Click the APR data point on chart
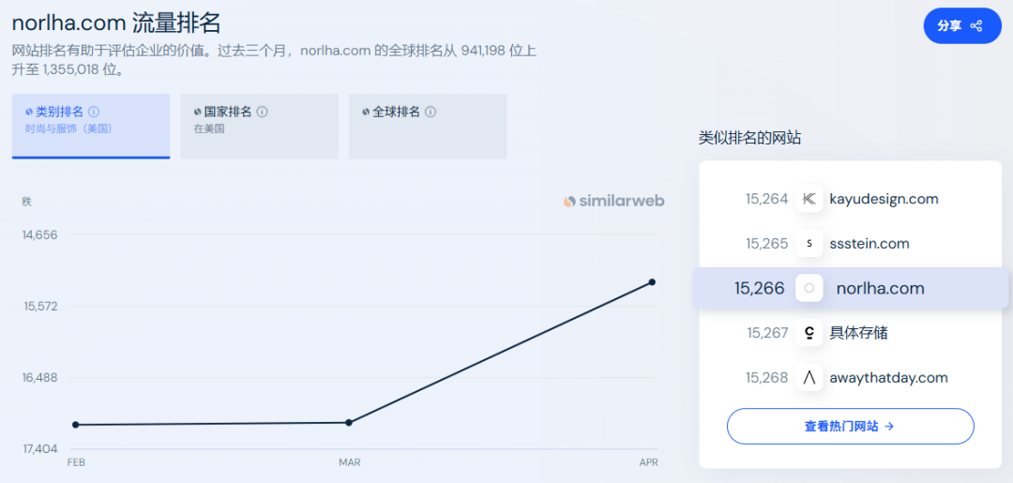The image size is (1013, 483). (x=652, y=281)
